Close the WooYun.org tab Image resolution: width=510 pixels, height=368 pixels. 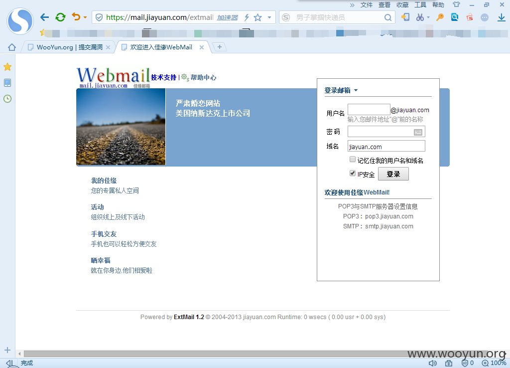pyautogui.click(x=108, y=47)
